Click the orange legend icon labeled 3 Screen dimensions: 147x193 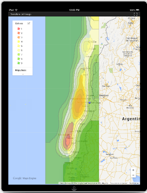(x=19, y=37)
